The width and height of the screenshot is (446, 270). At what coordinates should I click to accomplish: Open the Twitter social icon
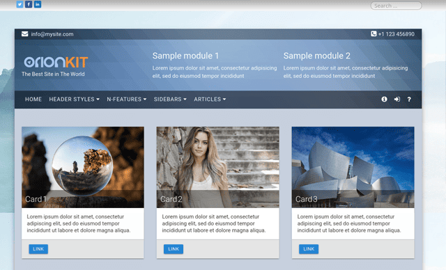(x=20, y=4)
